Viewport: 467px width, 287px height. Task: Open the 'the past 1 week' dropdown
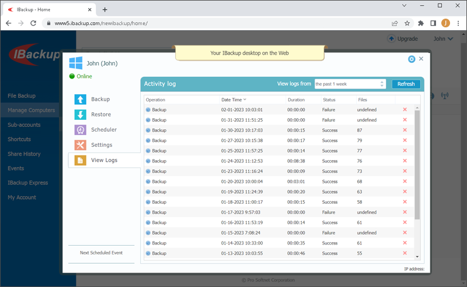click(x=350, y=84)
